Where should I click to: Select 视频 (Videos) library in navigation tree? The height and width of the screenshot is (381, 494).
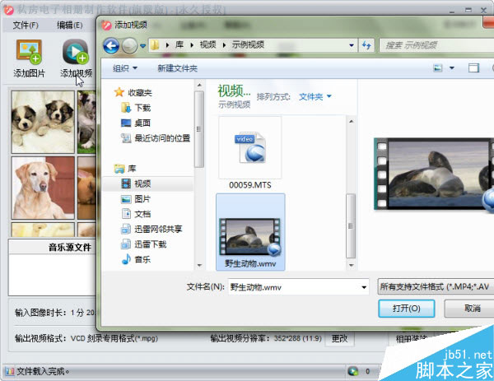(x=142, y=184)
